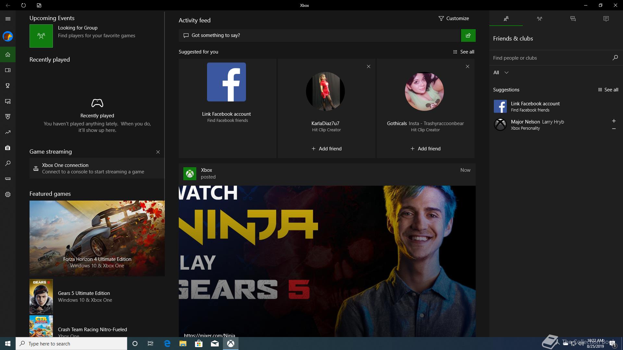Open Gothicals profile picture

[424, 91]
